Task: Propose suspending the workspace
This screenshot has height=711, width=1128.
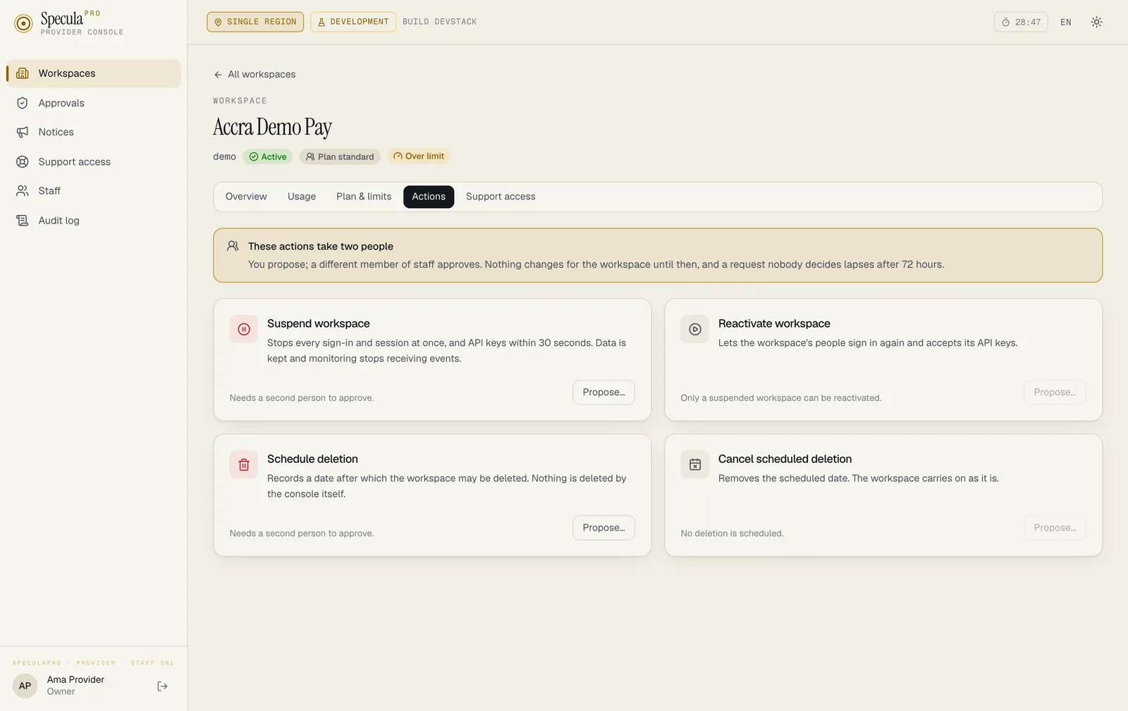Action: 603,392
